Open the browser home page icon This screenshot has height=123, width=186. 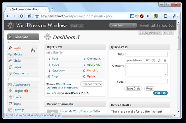[29, 16]
